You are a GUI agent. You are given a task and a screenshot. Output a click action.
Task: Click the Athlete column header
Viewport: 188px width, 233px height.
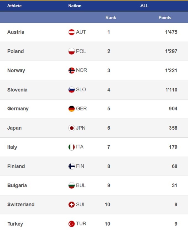coord(14,6)
